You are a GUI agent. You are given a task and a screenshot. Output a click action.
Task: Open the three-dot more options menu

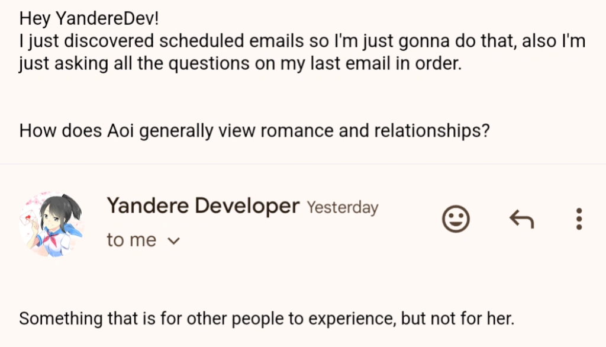579,220
